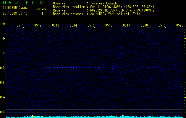The width and height of the screenshot is (186, 118).
Task: Click the yellow meteor marker before 0512
Action: (x=33, y=116)
